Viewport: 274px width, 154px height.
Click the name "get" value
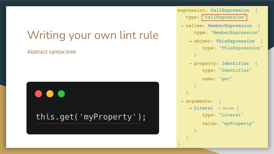tap(225, 79)
